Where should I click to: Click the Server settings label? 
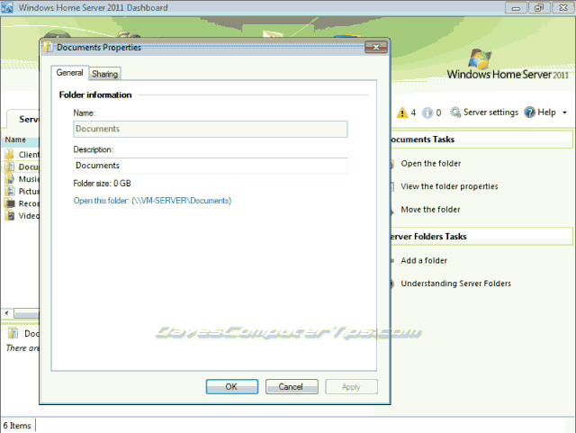[490, 113]
